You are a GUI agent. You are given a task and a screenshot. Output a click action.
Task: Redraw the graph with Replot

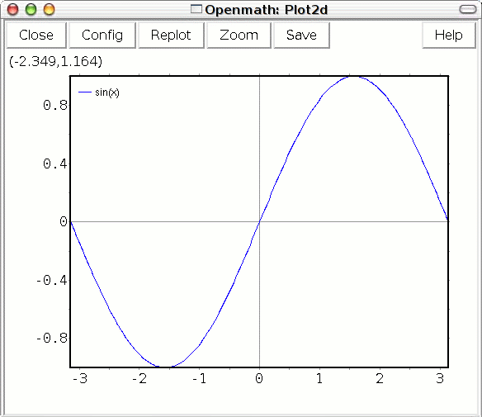click(171, 35)
